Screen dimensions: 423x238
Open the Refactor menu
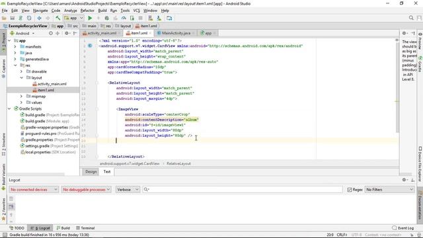pos(87,11)
